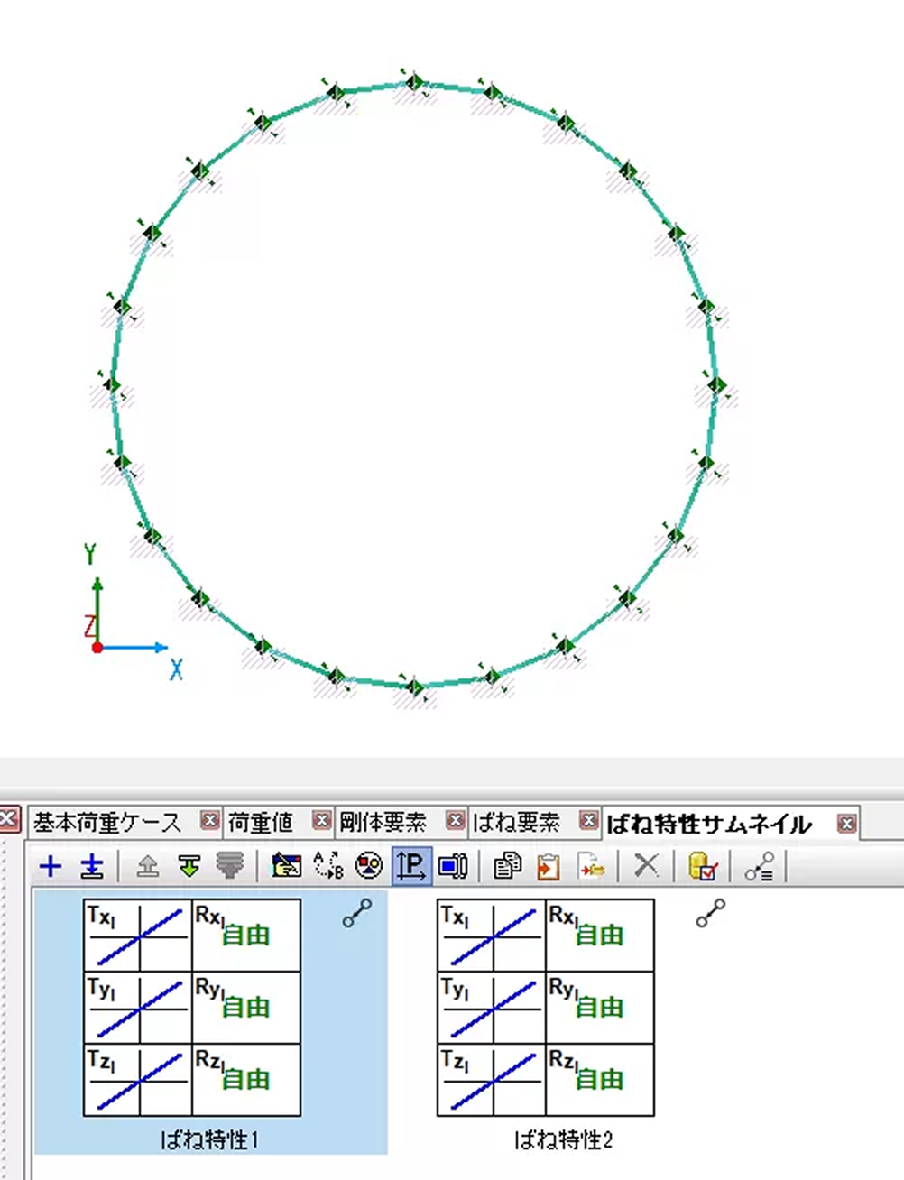
Task: Click the plus icon to add a spring property
Action: 51,866
